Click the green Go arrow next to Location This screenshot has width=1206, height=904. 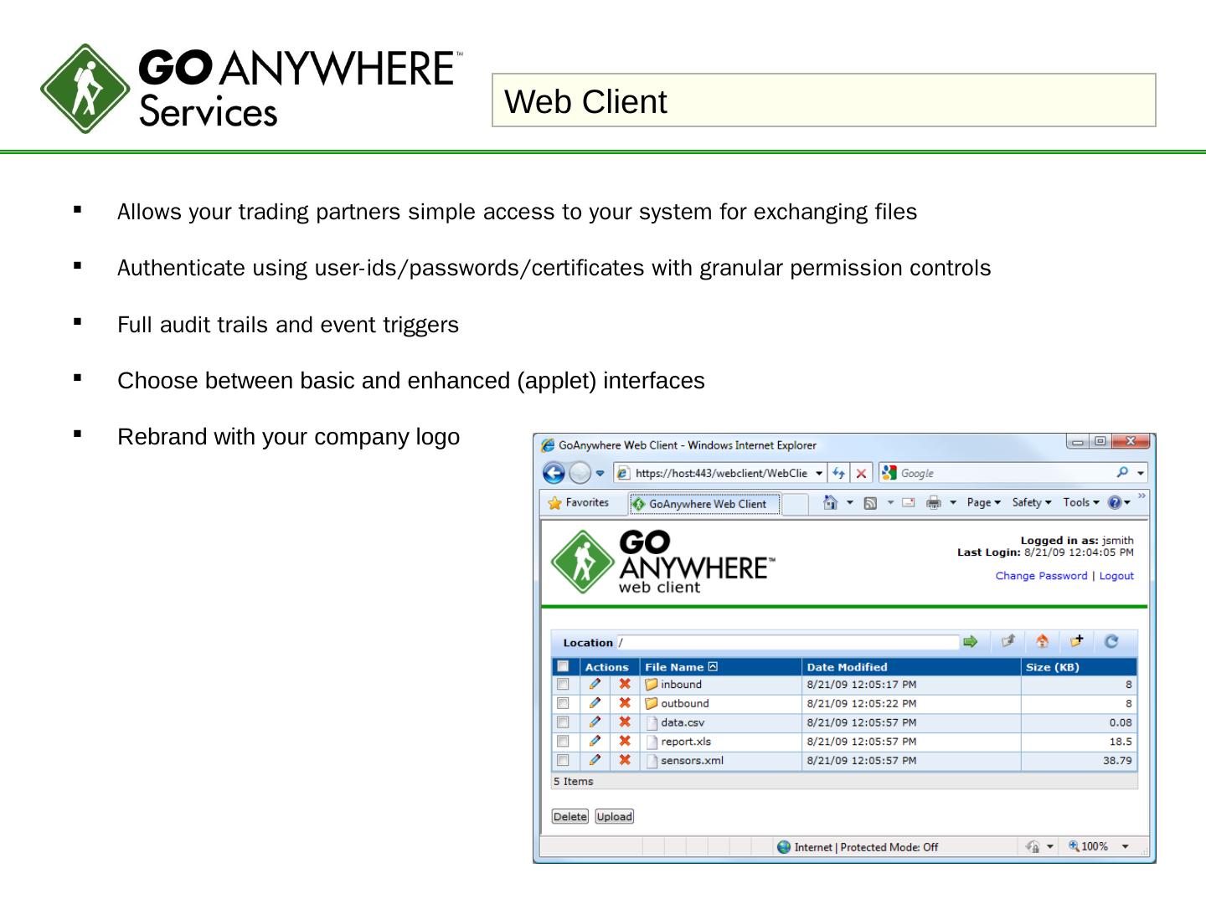coord(971,642)
